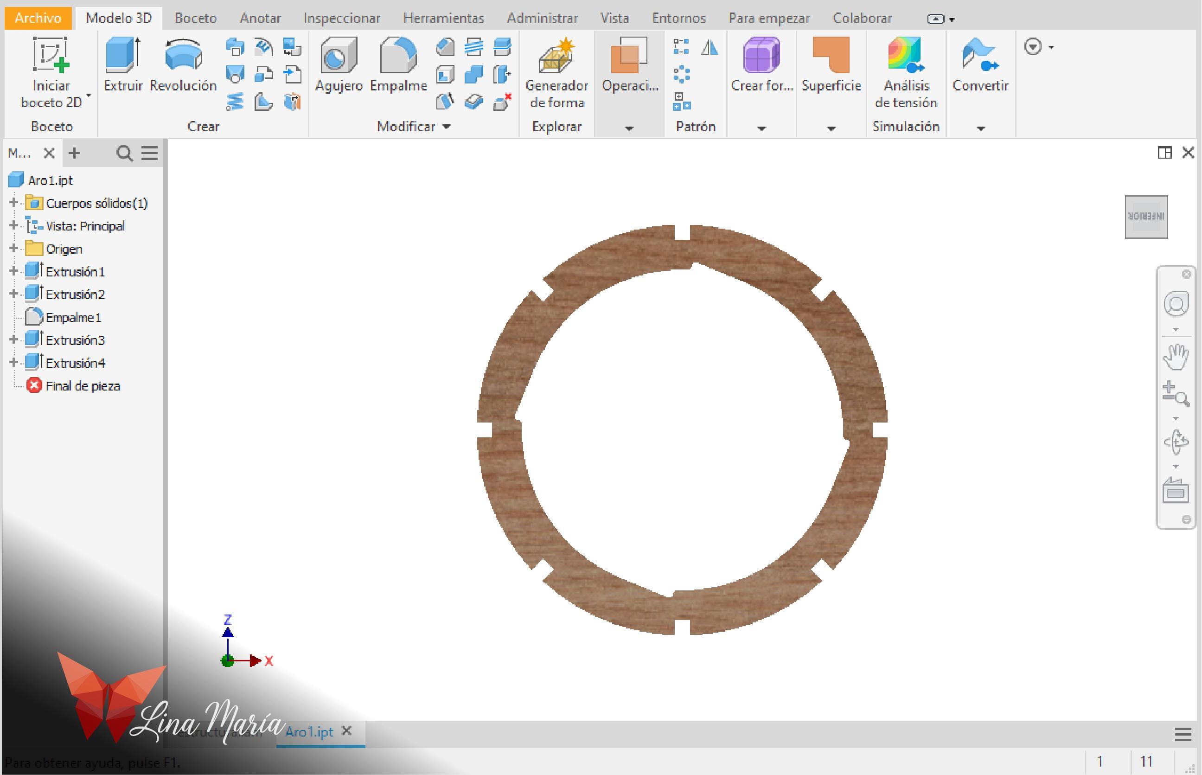The image size is (1202, 775).
Task: Expand the Origen folder node
Action: 13,249
